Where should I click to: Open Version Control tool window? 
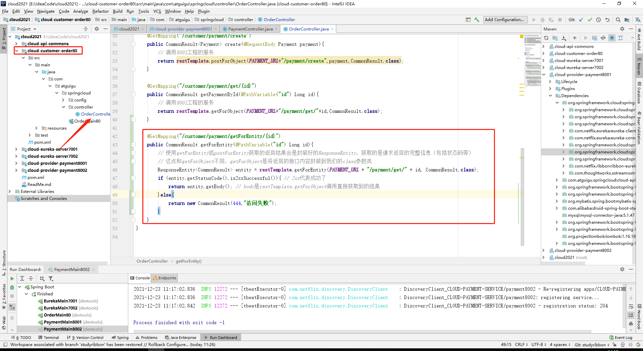point(85,338)
